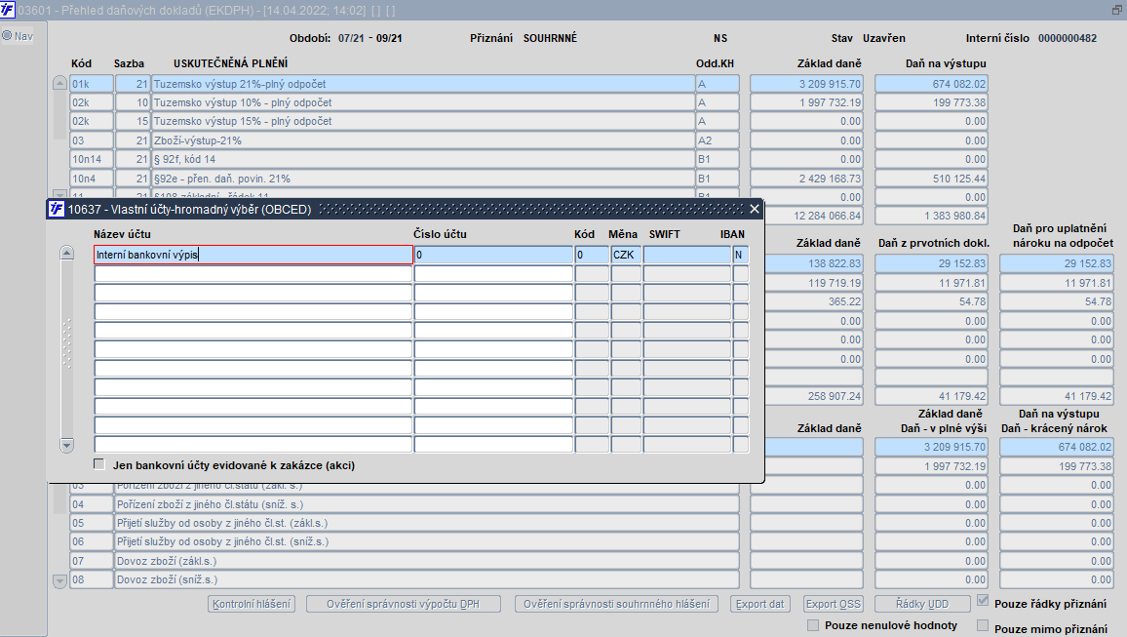This screenshot has height=637, width=1127.
Task: Select row Zboží-výstup-21%
Action: pyautogui.click(x=423, y=140)
